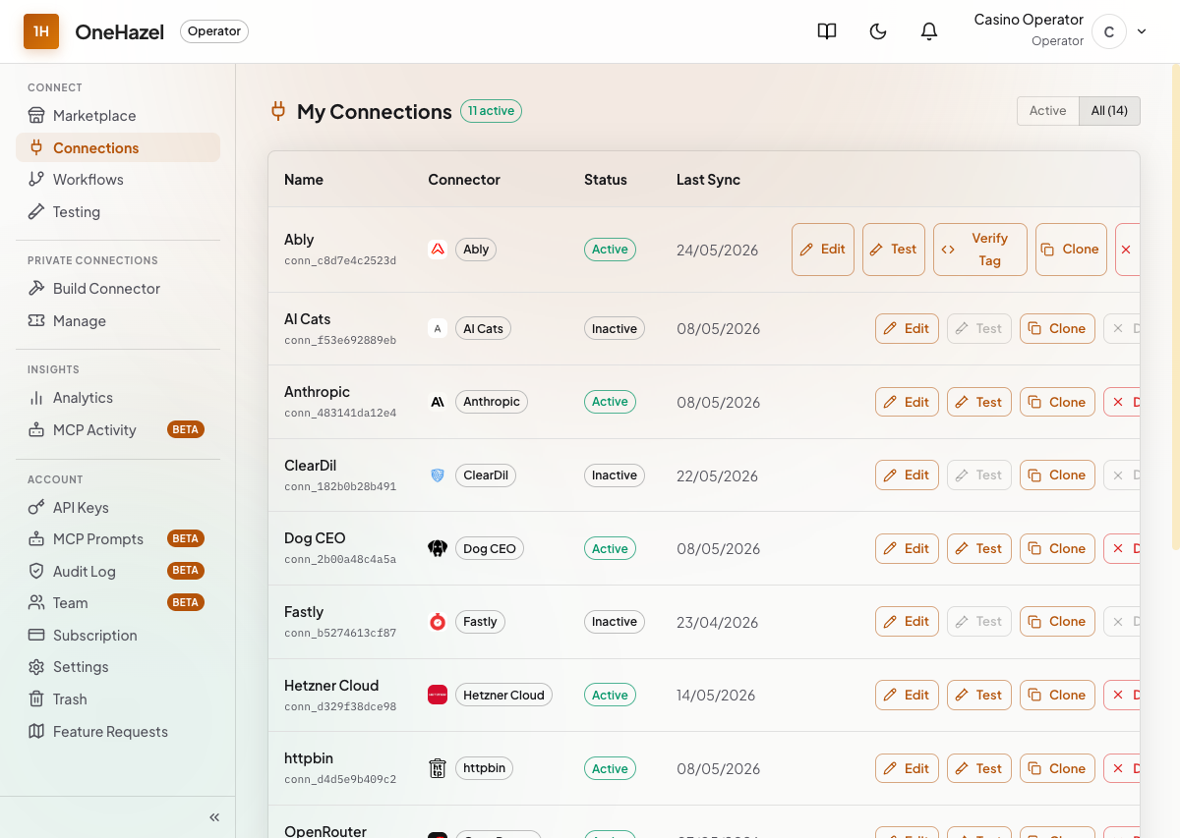Switch to the Active filter tab
1180x838 pixels.
click(x=1048, y=111)
